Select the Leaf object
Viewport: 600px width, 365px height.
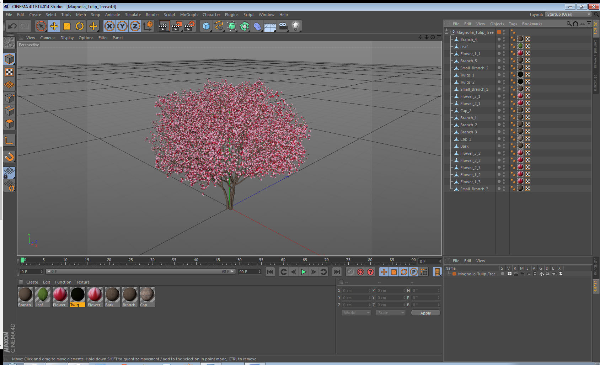pyautogui.click(x=464, y=47)
